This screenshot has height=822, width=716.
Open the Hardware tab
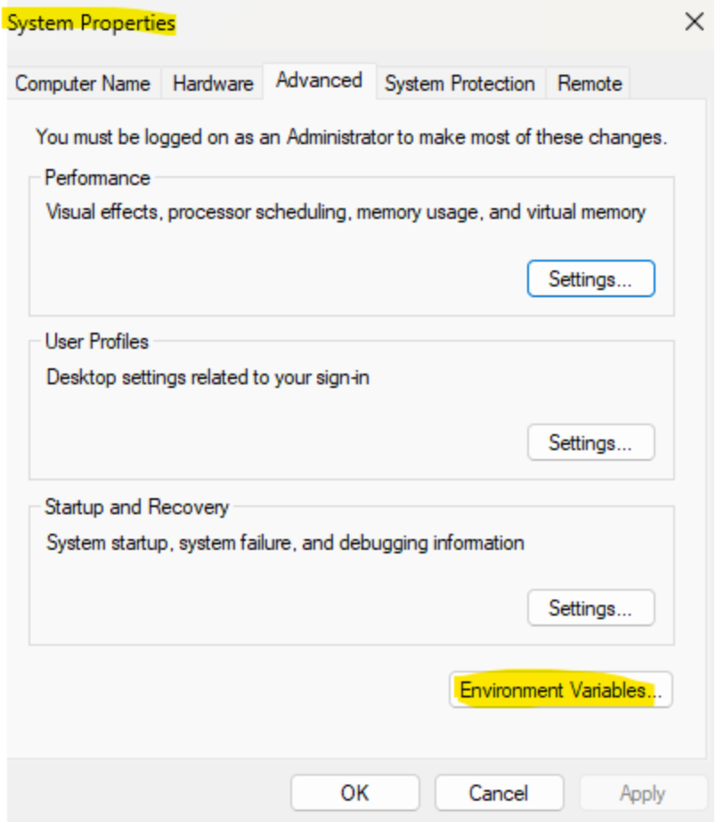pyautogui.click(x=213, y=84)
